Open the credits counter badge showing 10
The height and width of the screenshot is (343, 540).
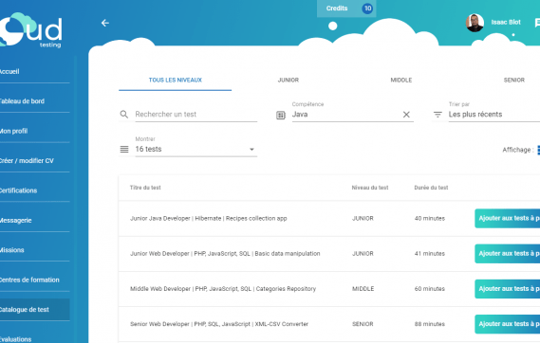point(367,9)
